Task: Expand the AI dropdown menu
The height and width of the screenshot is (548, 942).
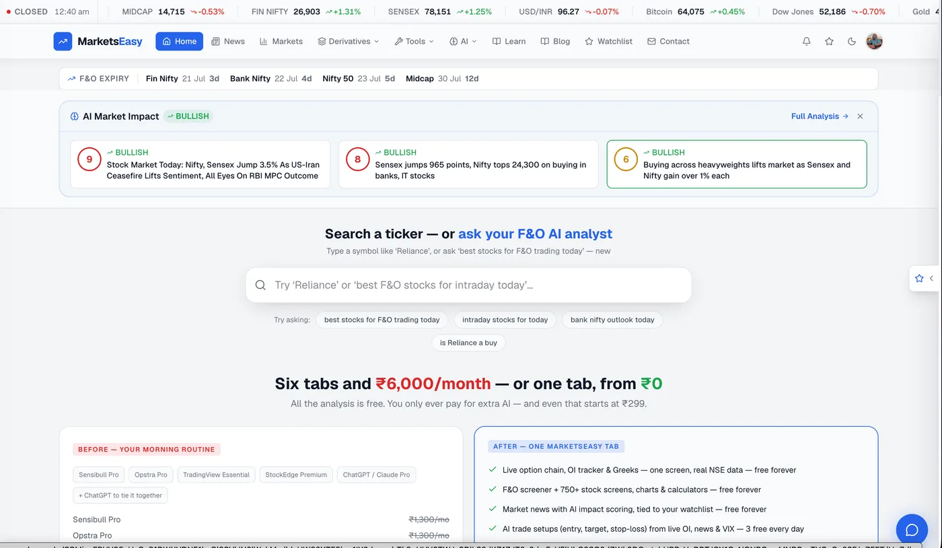Action: click(x=463, y=41)
